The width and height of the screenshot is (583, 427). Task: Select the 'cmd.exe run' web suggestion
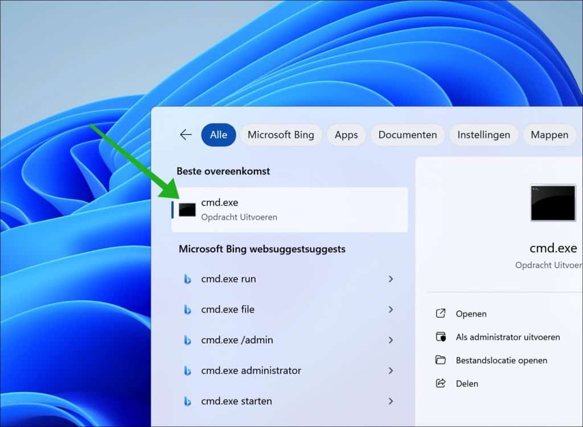(x=289, y=279)
